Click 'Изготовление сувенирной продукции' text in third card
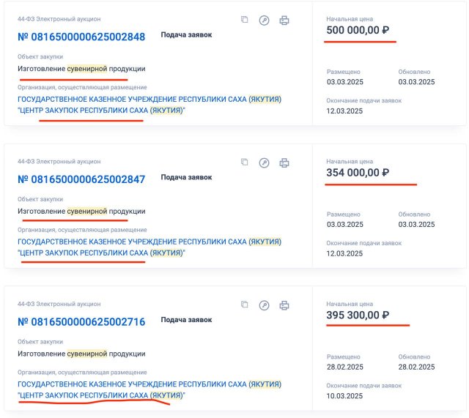 pyautogui.click(x=81, y=354)
